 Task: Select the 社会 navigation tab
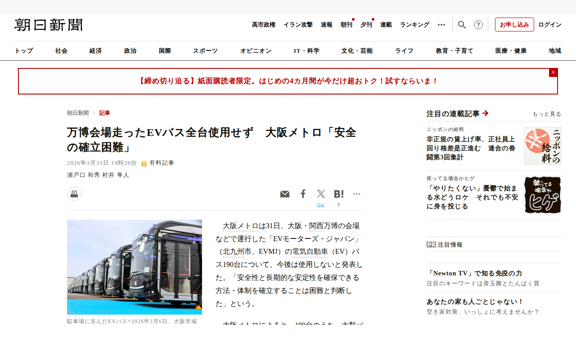62,51
